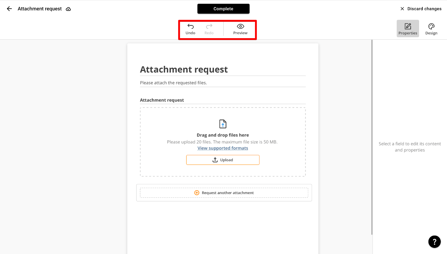Open the View supported formats link
This screenshot has height=254, width=447.
click(x=223, y=148)
